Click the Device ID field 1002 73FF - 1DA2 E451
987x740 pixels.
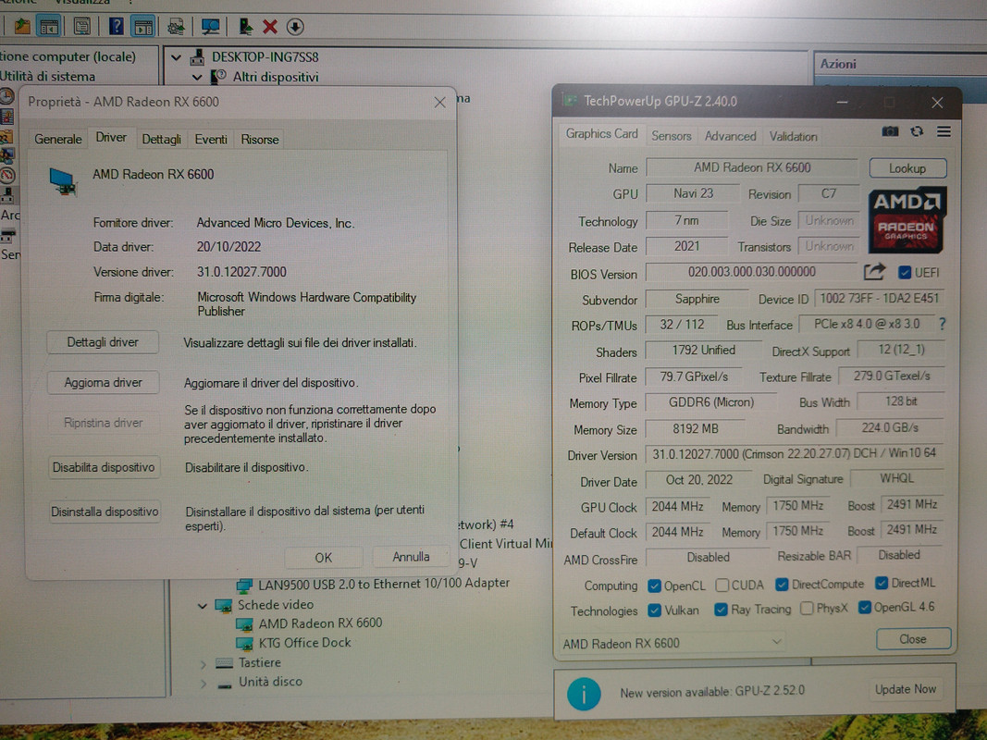click(x=880, y=298)
